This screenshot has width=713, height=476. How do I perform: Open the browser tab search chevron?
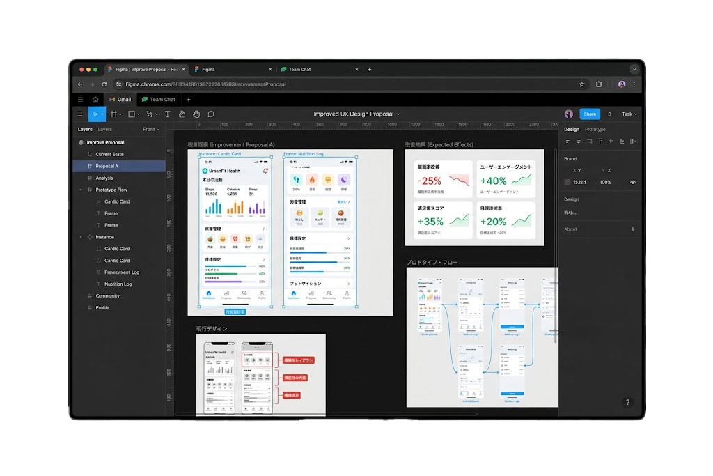(x=634, y=70)
